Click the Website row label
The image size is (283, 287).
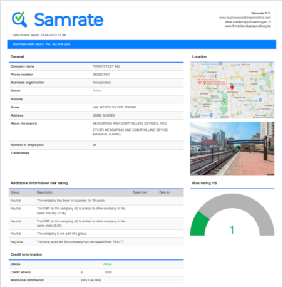point(16,99)
